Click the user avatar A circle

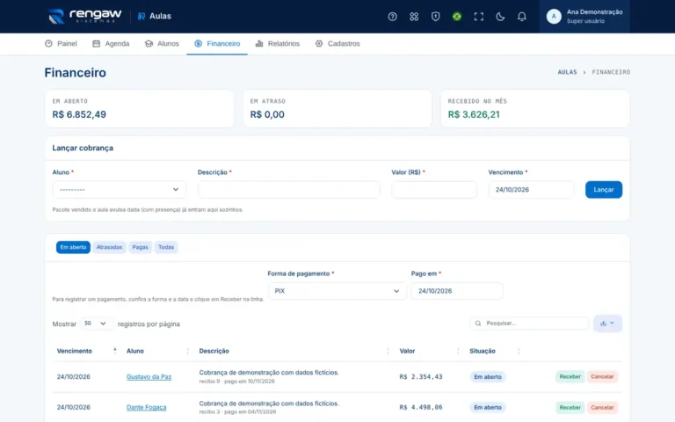pos(554,17)
